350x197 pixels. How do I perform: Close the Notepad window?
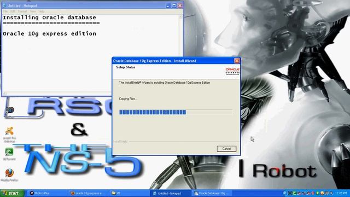(180, 5)
